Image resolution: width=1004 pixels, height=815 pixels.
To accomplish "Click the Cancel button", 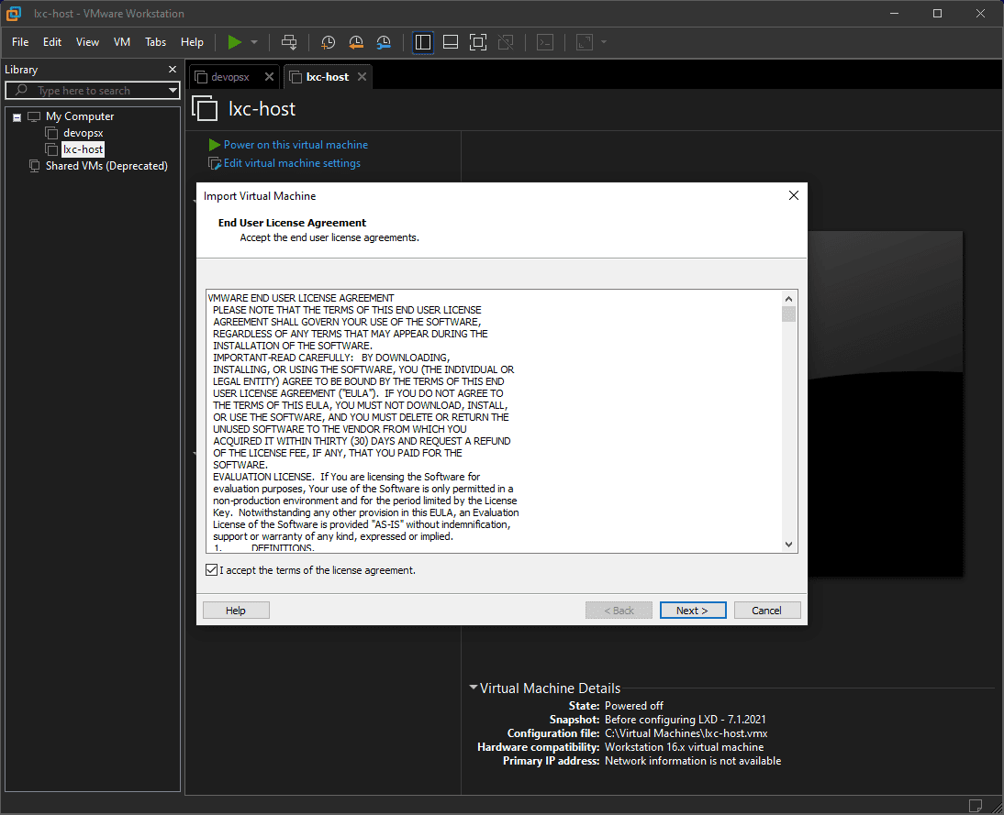I will tap(766, 611).
